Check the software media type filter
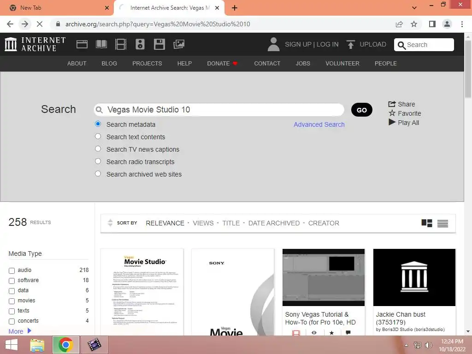 [x=12, y=281]
